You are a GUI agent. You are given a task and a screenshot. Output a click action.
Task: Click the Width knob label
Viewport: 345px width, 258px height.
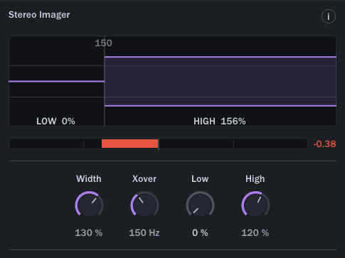[89, 178]
